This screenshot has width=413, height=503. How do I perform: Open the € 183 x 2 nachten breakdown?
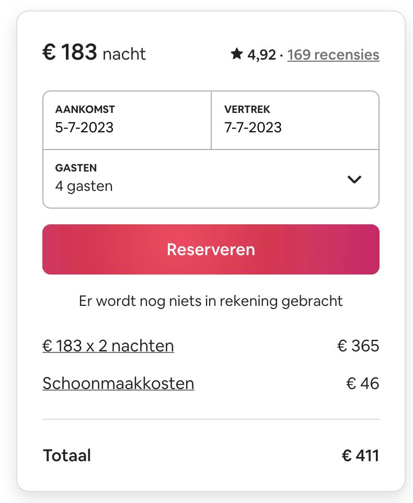108,346
